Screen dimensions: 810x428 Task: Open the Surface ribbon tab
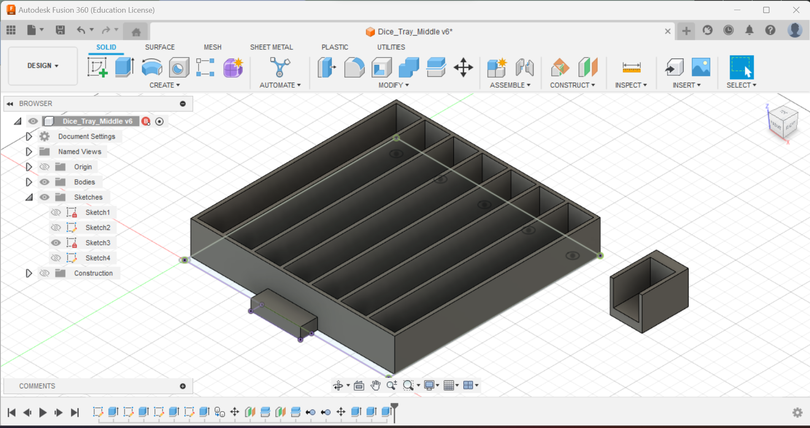pyautogui.click(x=159, y=47)
